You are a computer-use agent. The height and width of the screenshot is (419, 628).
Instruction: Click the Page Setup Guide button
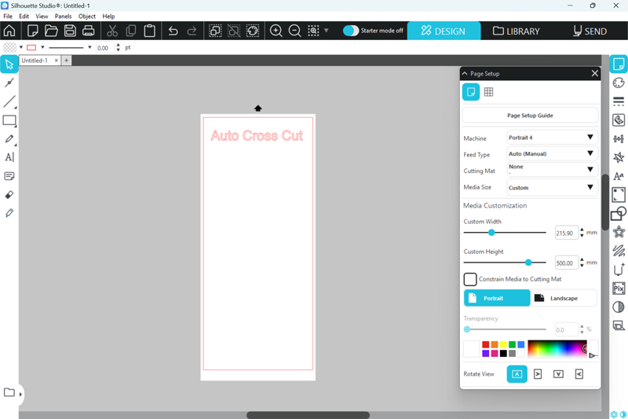pyautogui.click(x=530, y=116)
